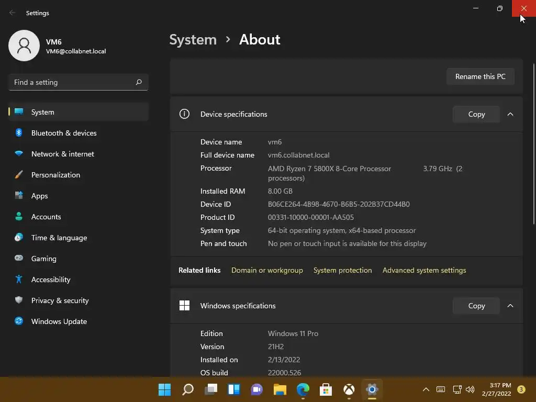Collapse the Windows specifications section
The image size is (536, 402).
pos(510,306)
